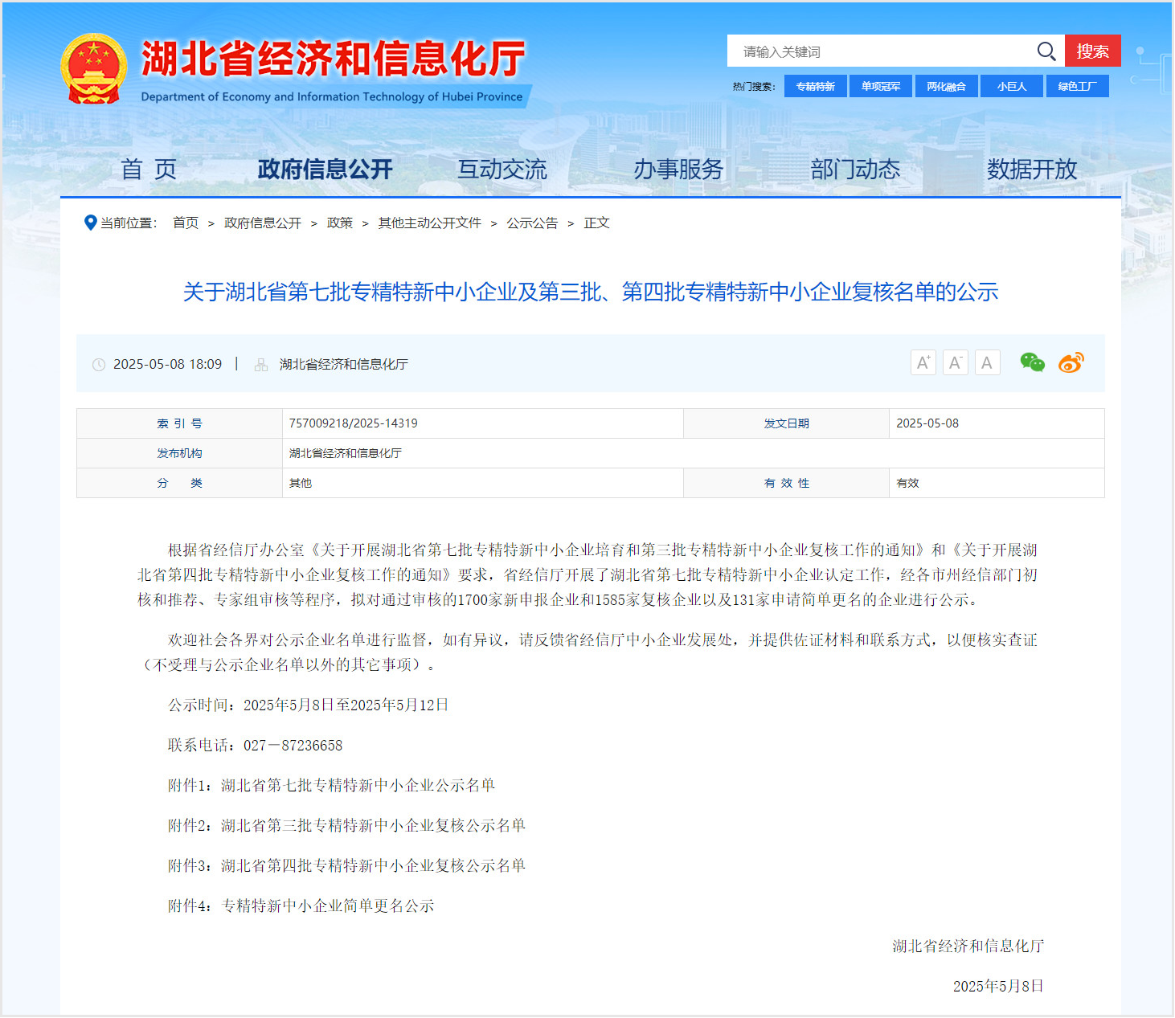Click the 绿色工厂 hot search tag

pyautogui.click(x=1077, y=86)
